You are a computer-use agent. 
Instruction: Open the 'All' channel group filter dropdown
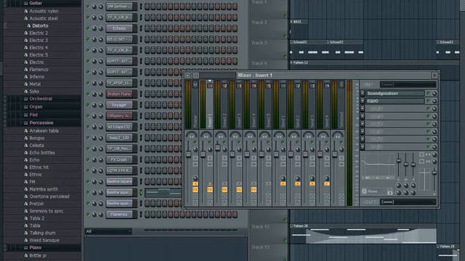tap(108, 231)
